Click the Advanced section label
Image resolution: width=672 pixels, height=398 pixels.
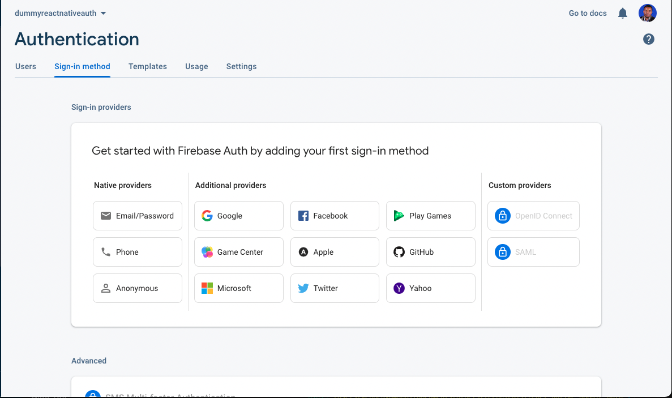click(89, 361)
